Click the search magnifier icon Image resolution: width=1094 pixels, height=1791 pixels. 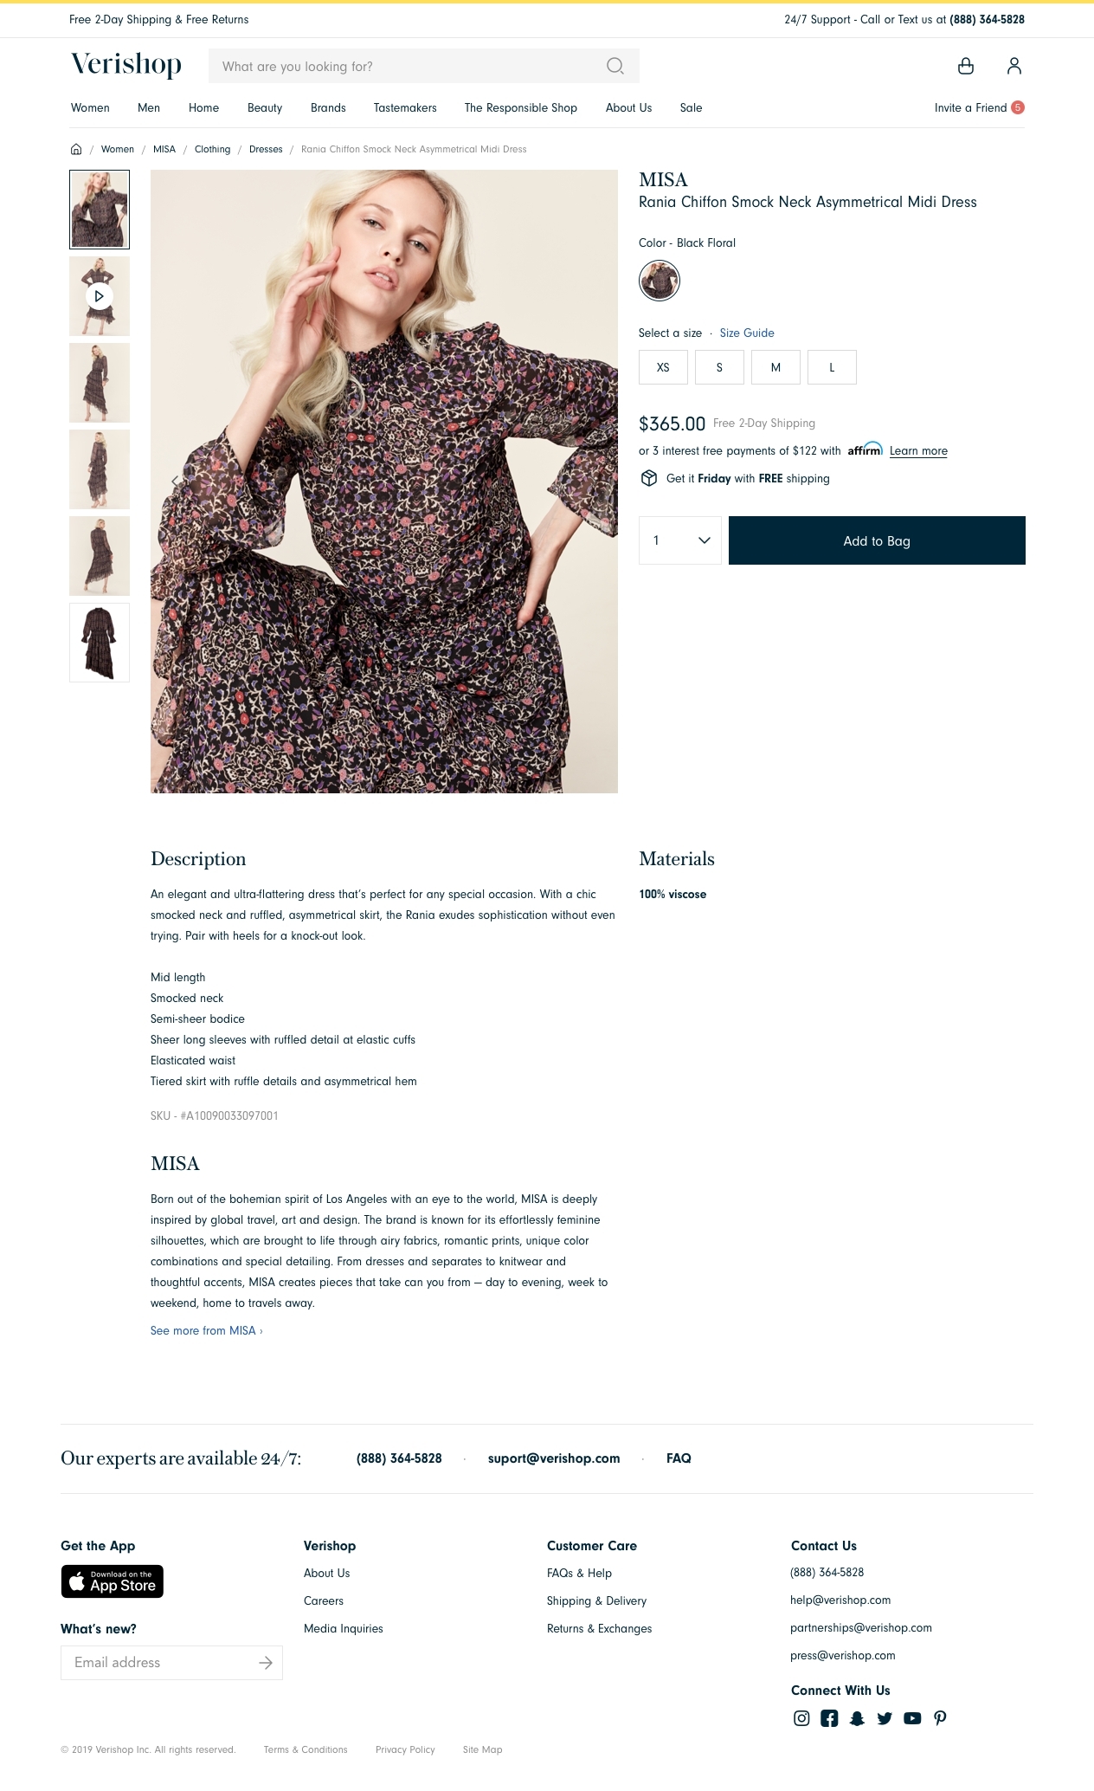[x=615, y=66]
